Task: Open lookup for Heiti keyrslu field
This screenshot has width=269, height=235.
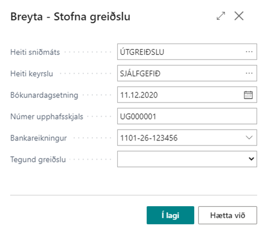Action: click(249, 74)
